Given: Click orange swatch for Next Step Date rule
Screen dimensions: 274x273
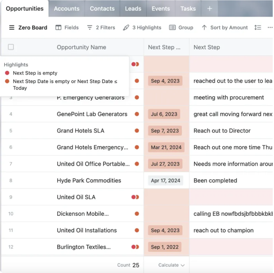Looking at the screenshot, I should [x=7, y=81].
